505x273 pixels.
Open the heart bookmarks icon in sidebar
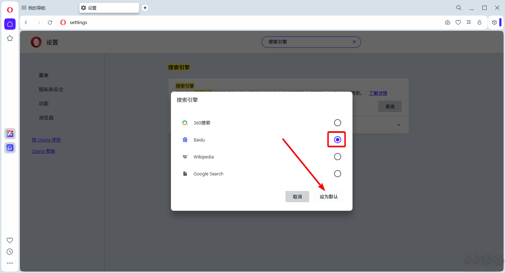(x=10, y=240)
